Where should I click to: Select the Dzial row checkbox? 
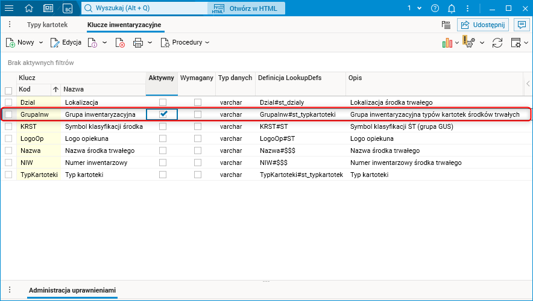8,102
